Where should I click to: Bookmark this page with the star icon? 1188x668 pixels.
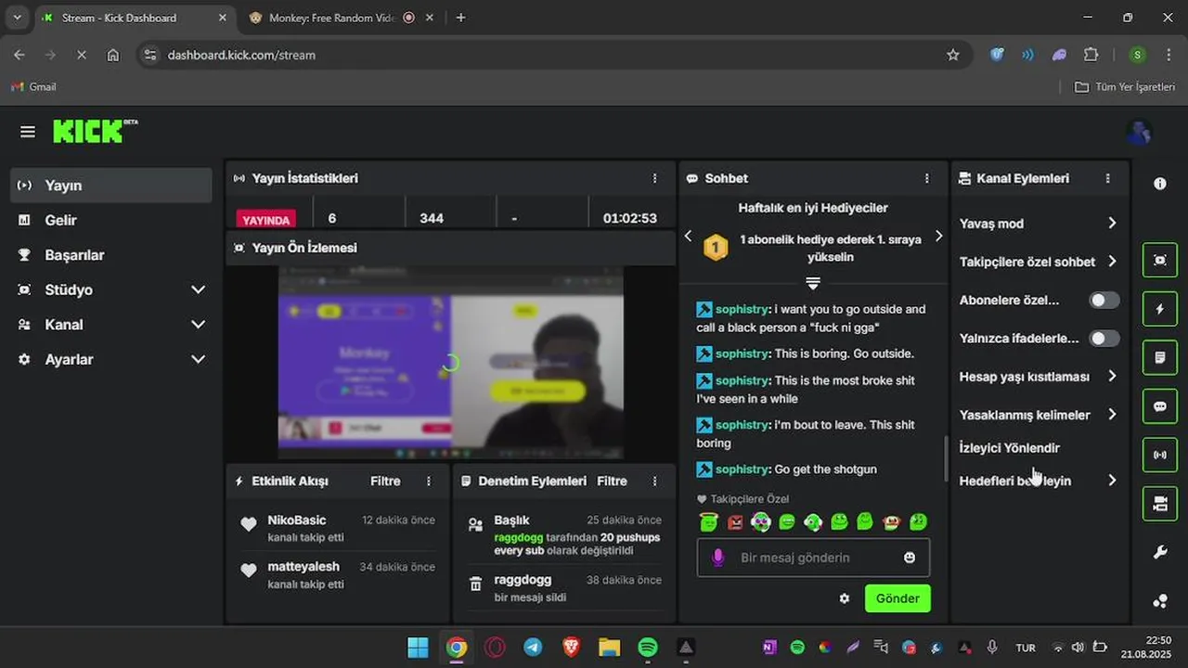(x=953, y=55)
